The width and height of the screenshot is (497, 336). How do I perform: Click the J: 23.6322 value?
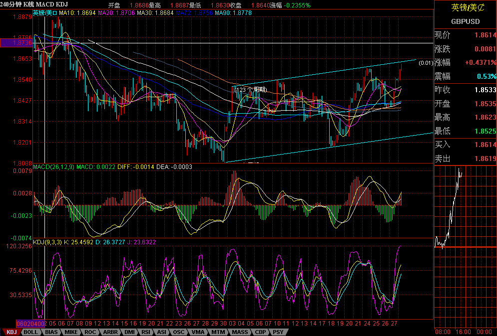pos(141,242)
